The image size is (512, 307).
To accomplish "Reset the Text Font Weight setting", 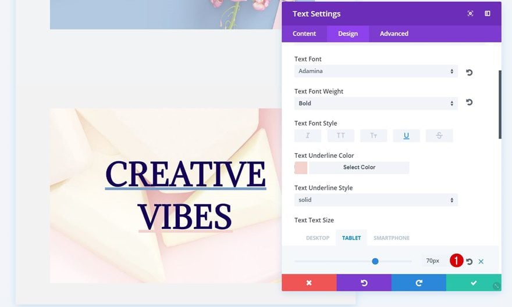I will click(x=469, y=102).
